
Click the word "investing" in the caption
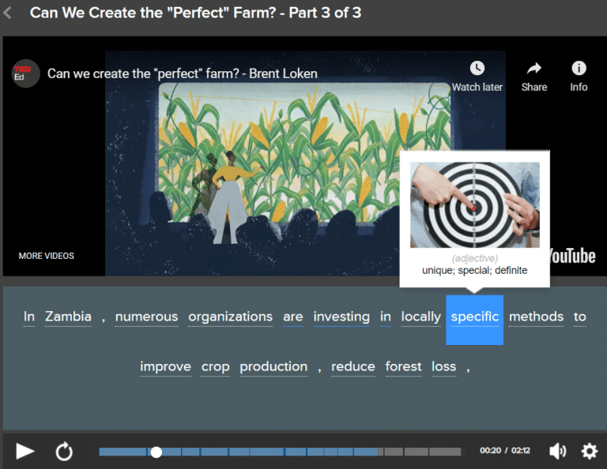(341, 317)
